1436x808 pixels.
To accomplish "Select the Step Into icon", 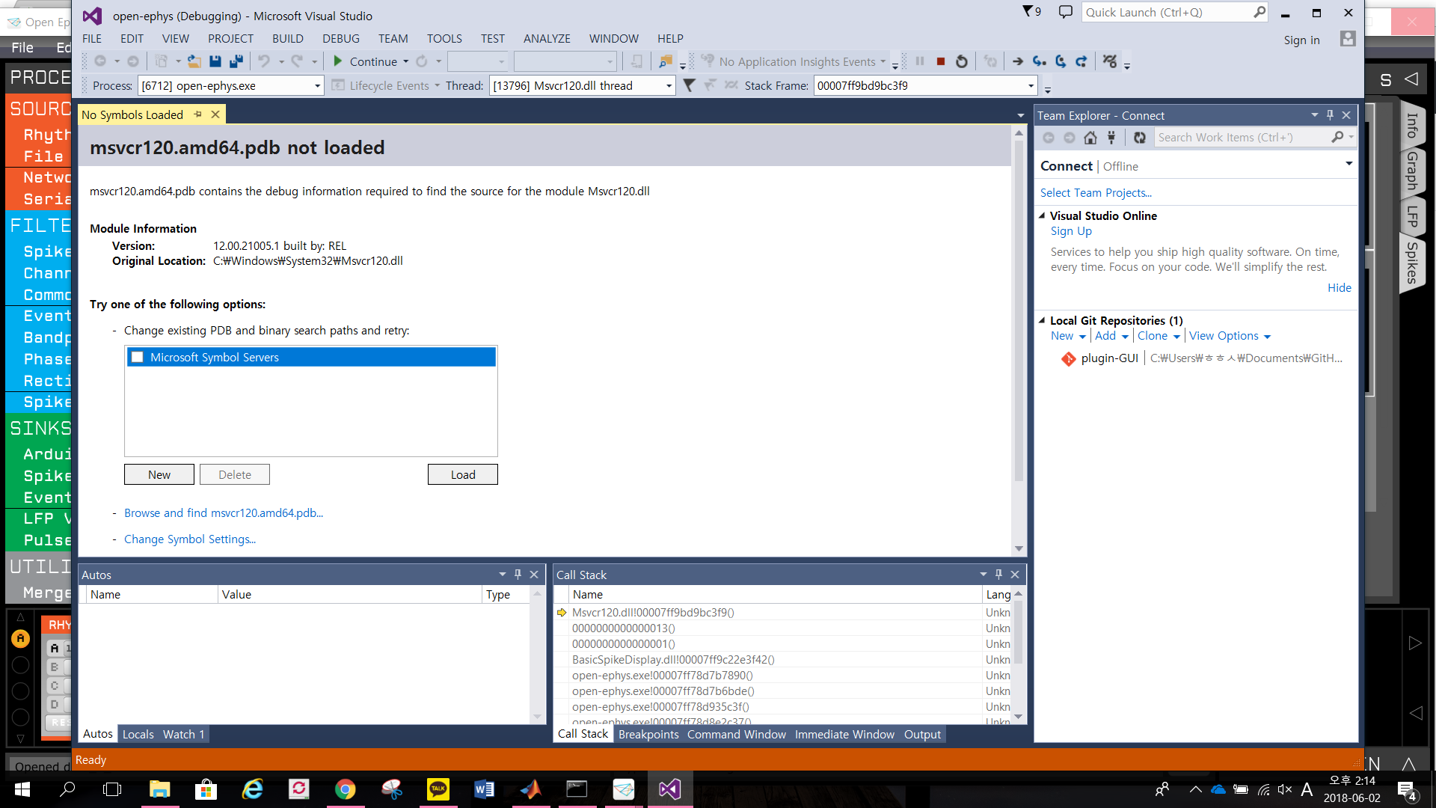I will (x=1039, y=61).
